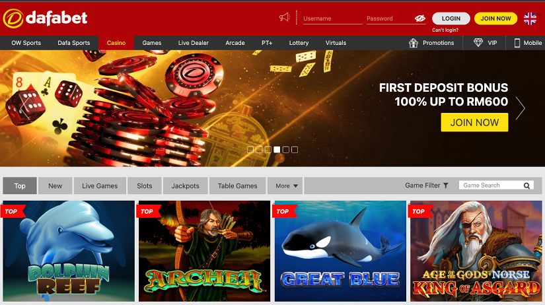Click the LOGIN button

click(451, 18)
